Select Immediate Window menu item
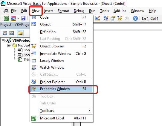 (x=61, y=54)
